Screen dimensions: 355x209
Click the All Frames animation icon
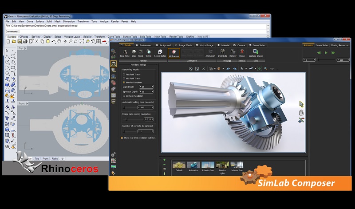tap(174, 53)
